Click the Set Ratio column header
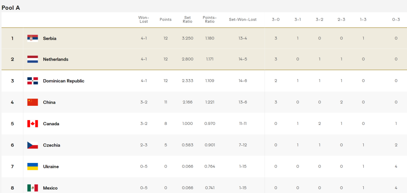The image size is (407, 193). [187, 19]
